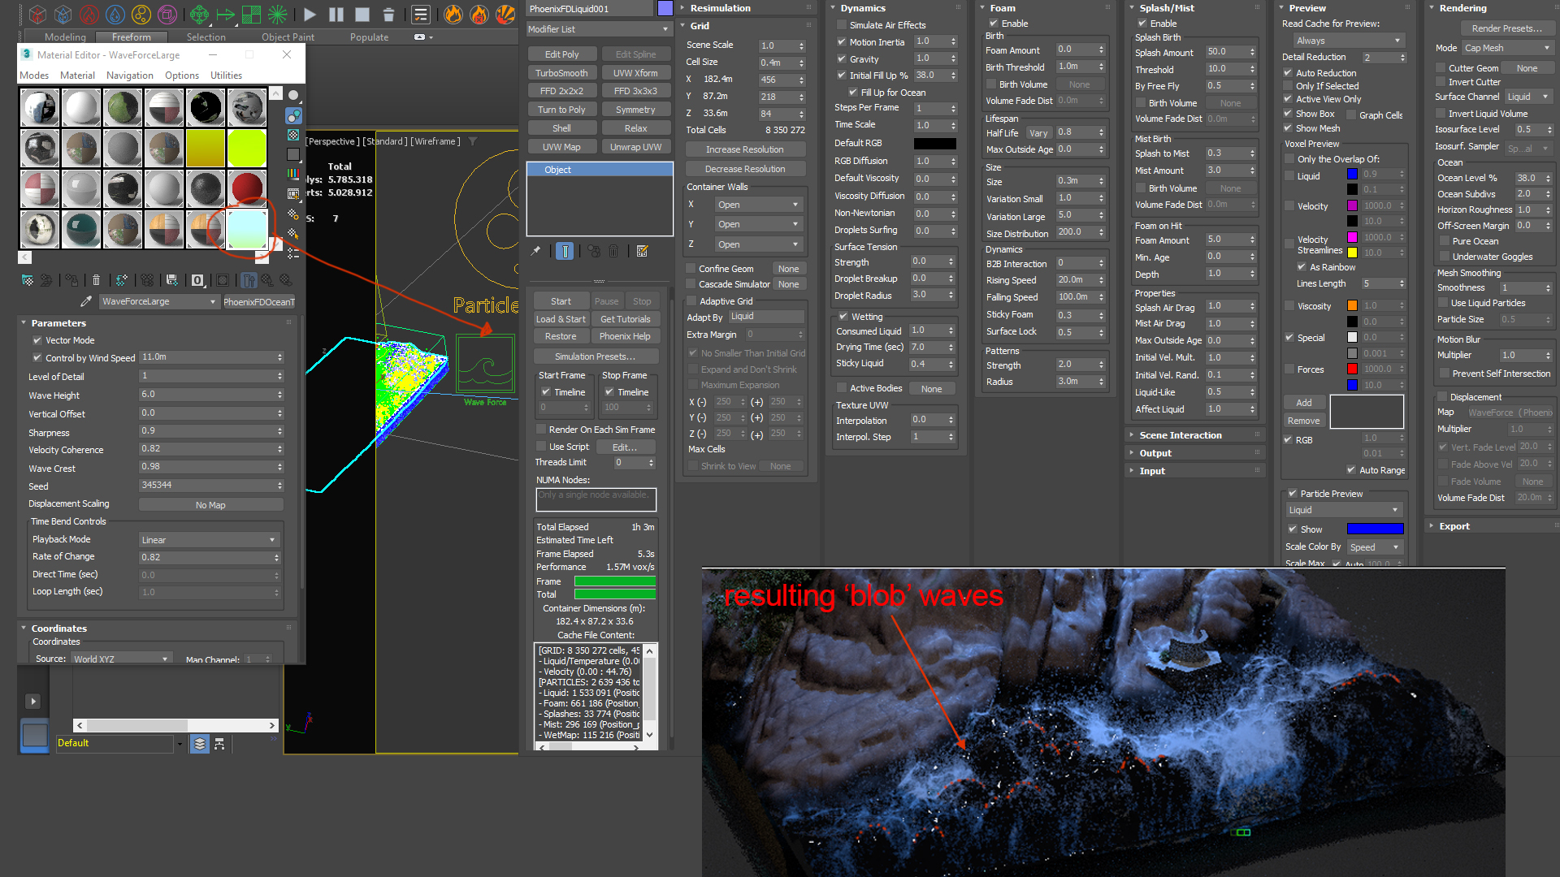Screen dimensions: 1560x877
Task: Click the Increase Resolution button
Action: (745, 149)
